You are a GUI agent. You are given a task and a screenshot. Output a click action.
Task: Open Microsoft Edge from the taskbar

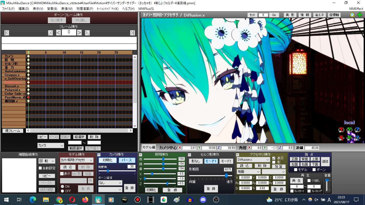33,199
